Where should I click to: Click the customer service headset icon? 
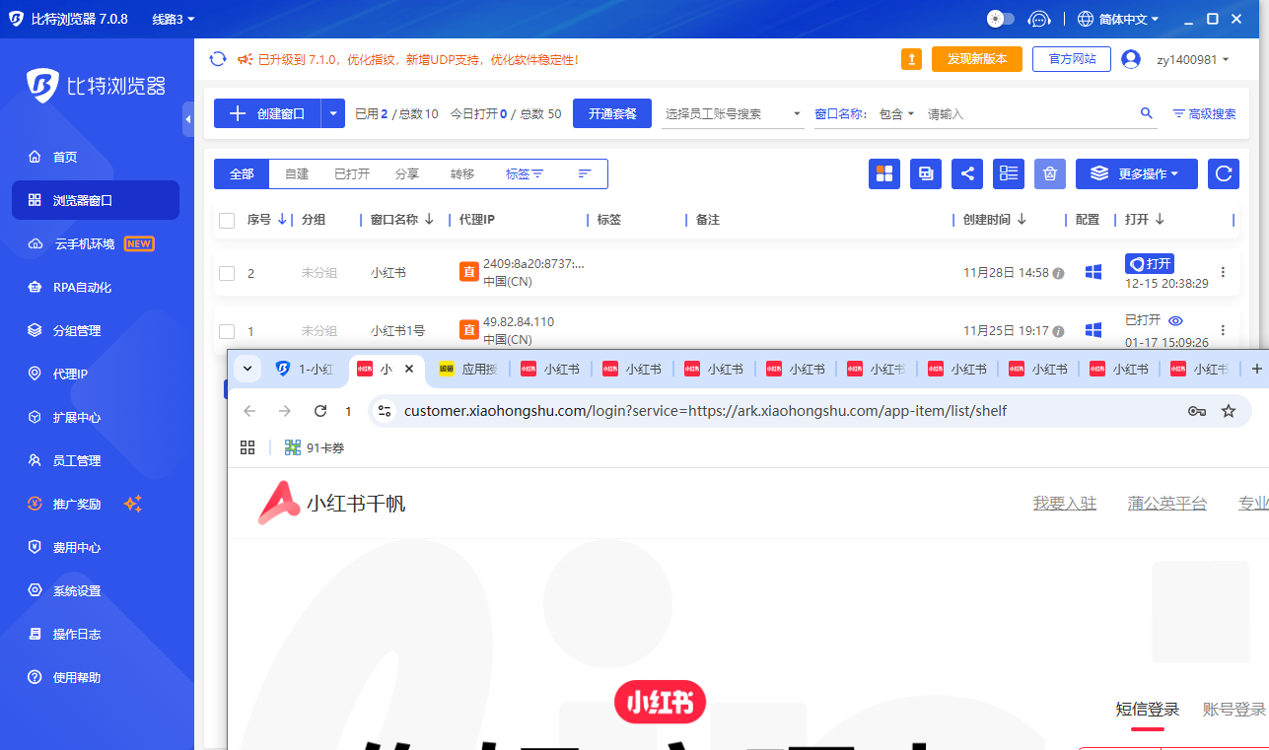(1038, 19)
